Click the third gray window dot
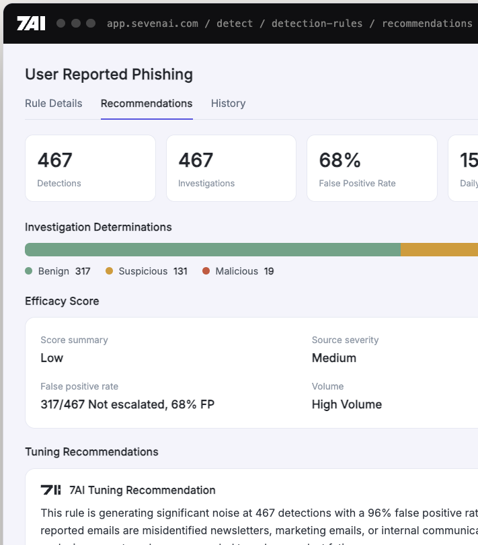The width and height of the screenshot is (478, 545). 91,24
